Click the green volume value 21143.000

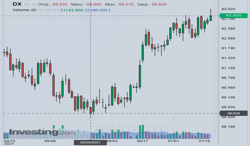pos(72,10)
